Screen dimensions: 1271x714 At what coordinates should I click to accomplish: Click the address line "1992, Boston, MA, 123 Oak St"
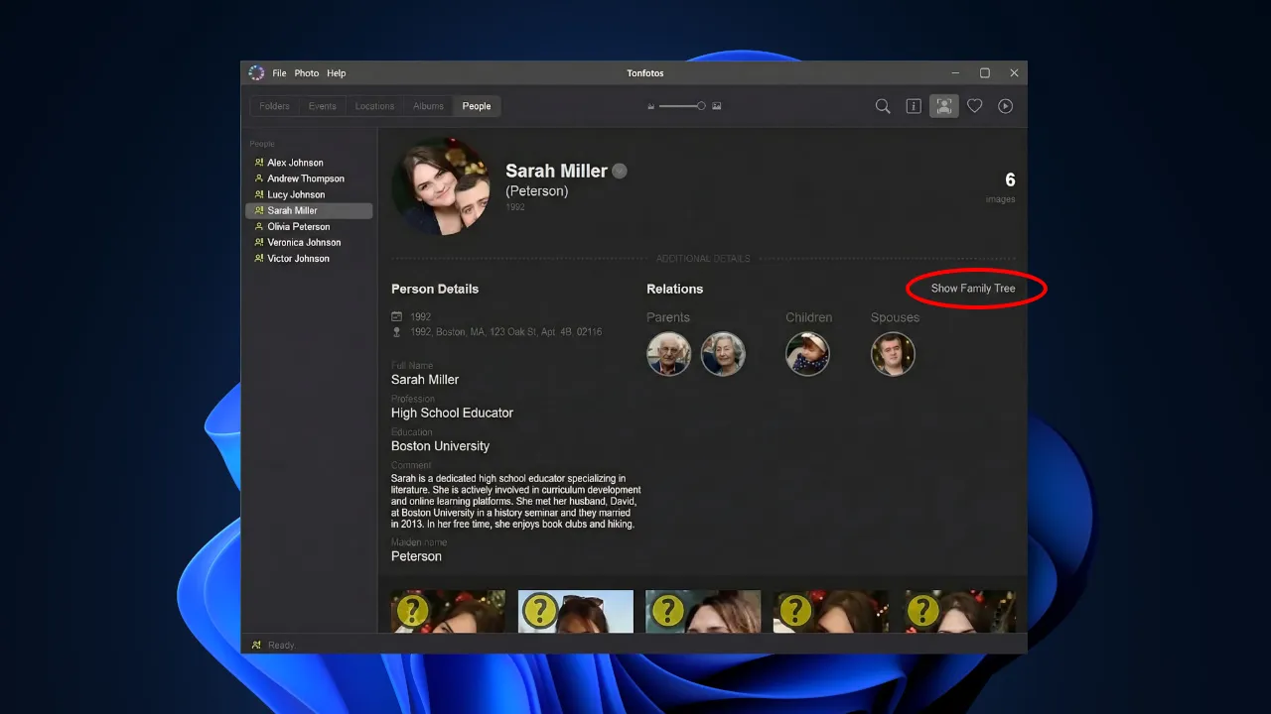click(505, 332)
